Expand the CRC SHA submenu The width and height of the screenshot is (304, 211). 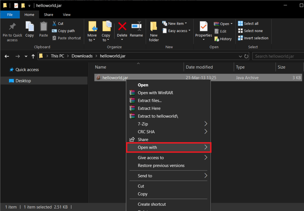168,132
